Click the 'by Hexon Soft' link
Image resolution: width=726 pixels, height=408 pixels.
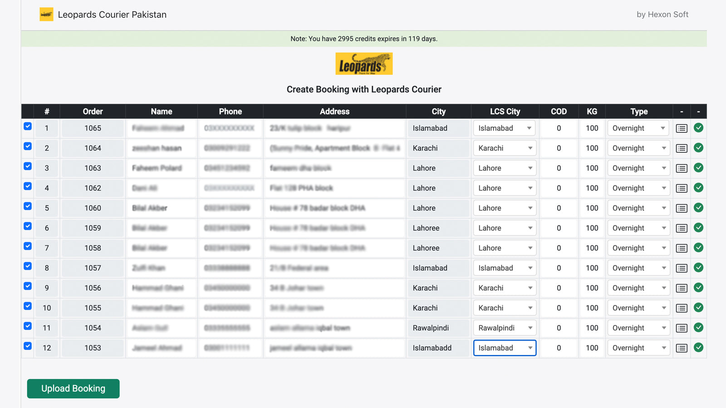coord(662,15)
